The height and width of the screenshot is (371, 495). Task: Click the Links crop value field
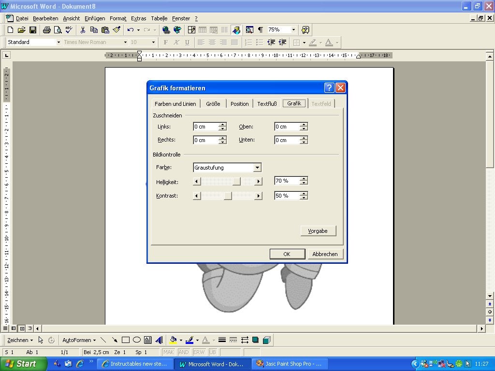pyautogui.click(x=205, y=127)
